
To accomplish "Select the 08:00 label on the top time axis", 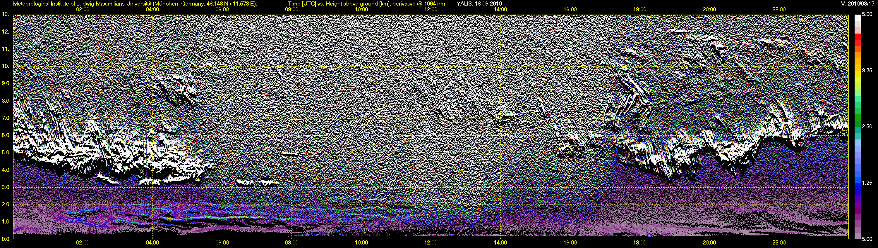I will [292, 10].
